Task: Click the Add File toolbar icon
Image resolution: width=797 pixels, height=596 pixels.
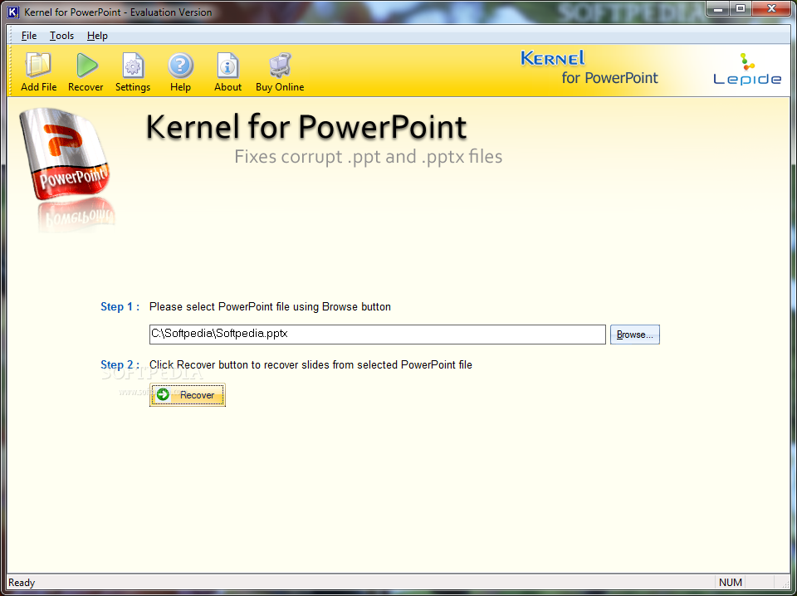Action: click(39, 72)
